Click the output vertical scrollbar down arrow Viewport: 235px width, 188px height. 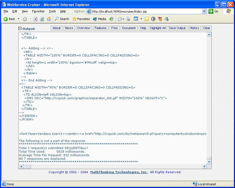[x=209, y=162]
